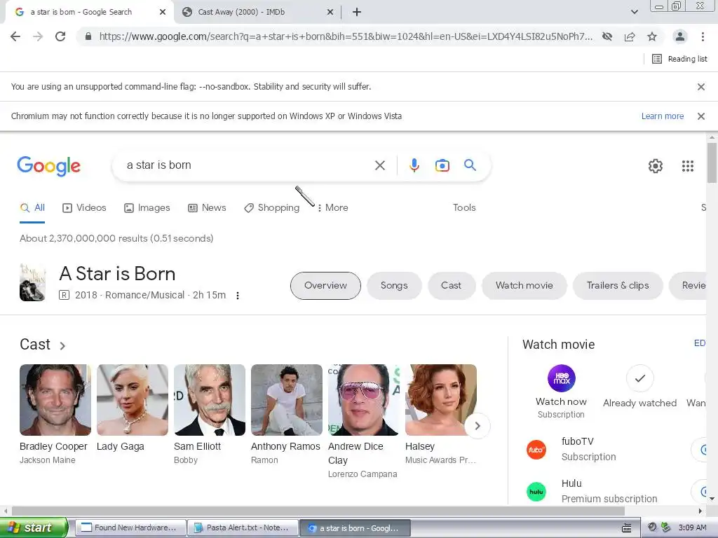Image resolution: width=718 pixels, height=538 pixels.
Task: Go to the Google logo homepage
Action: pos(48,165)
